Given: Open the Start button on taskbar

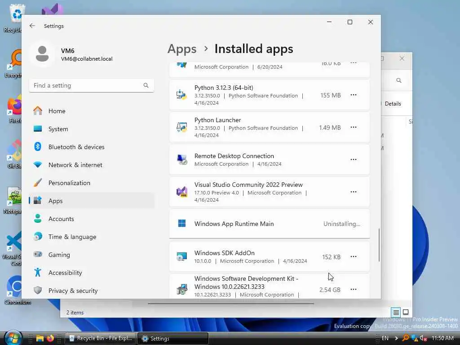Looking at the screenshot, I should pos(13,338).
